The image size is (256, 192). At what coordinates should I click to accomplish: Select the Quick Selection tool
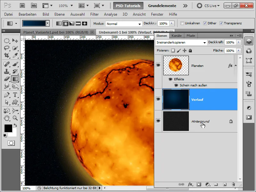(15, 48)
